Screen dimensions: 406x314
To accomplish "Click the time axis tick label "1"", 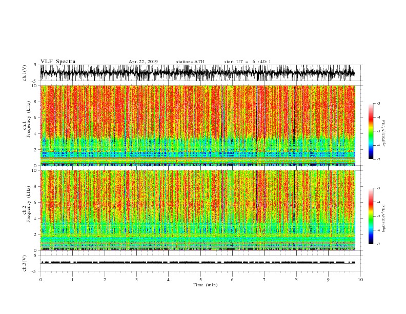I will pos(72,280).
